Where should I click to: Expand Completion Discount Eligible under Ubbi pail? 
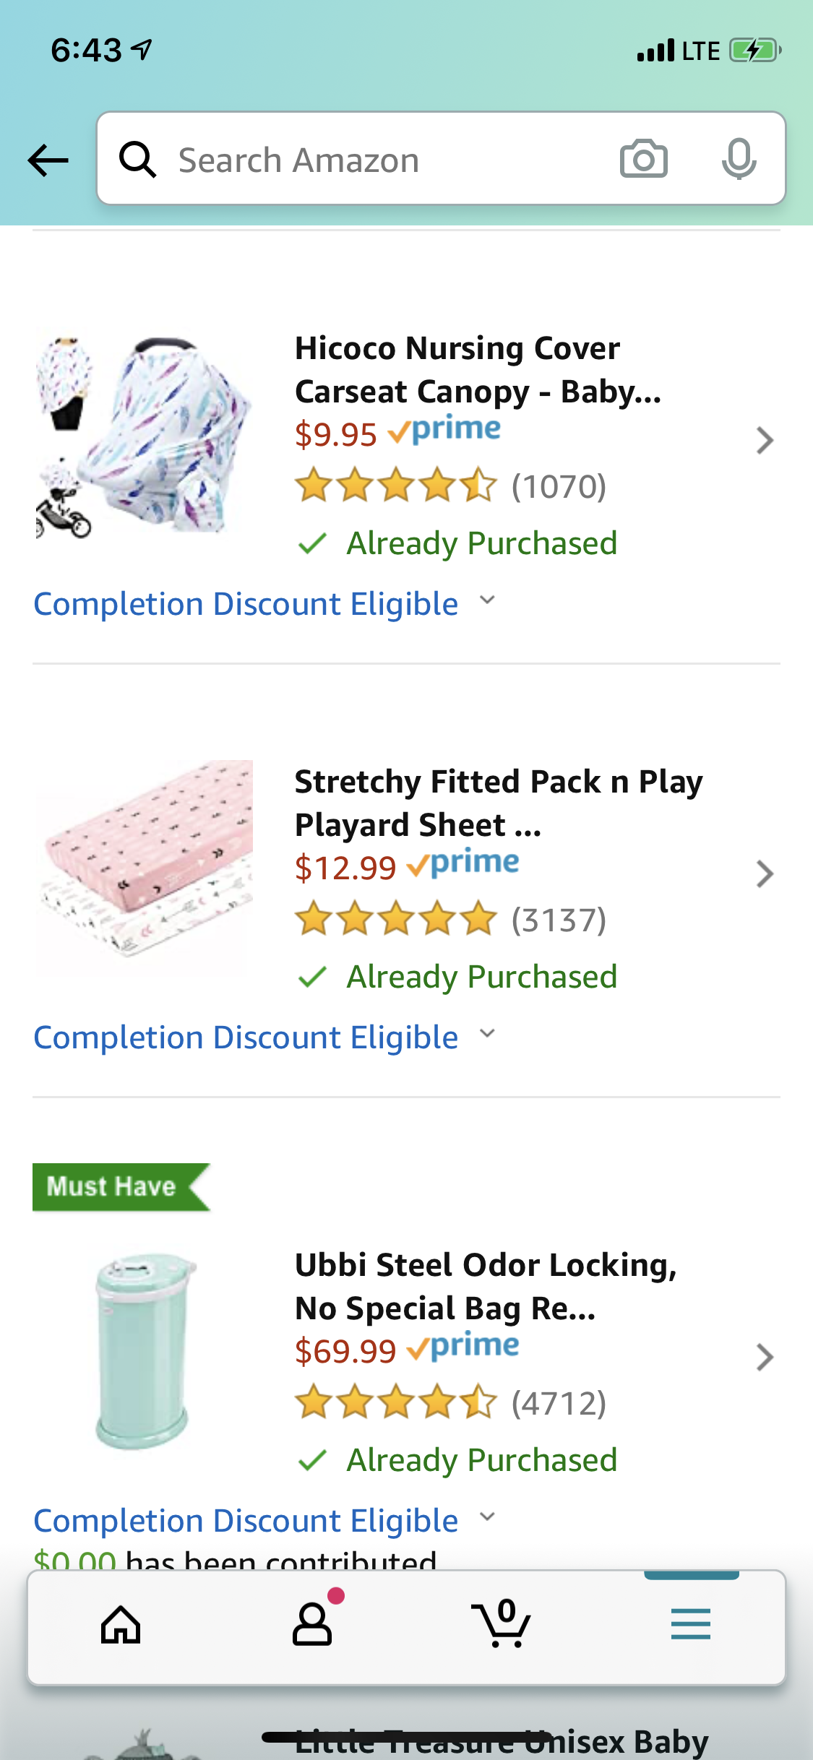click(x=264, y=1520)
